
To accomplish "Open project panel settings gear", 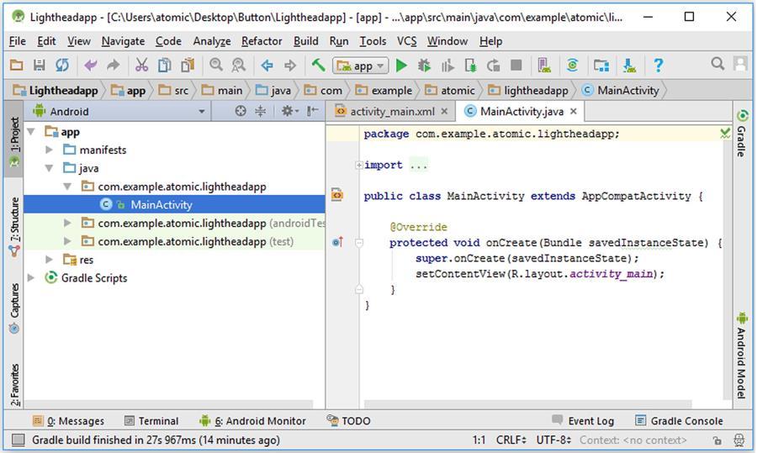I will (x=289, y=112).
